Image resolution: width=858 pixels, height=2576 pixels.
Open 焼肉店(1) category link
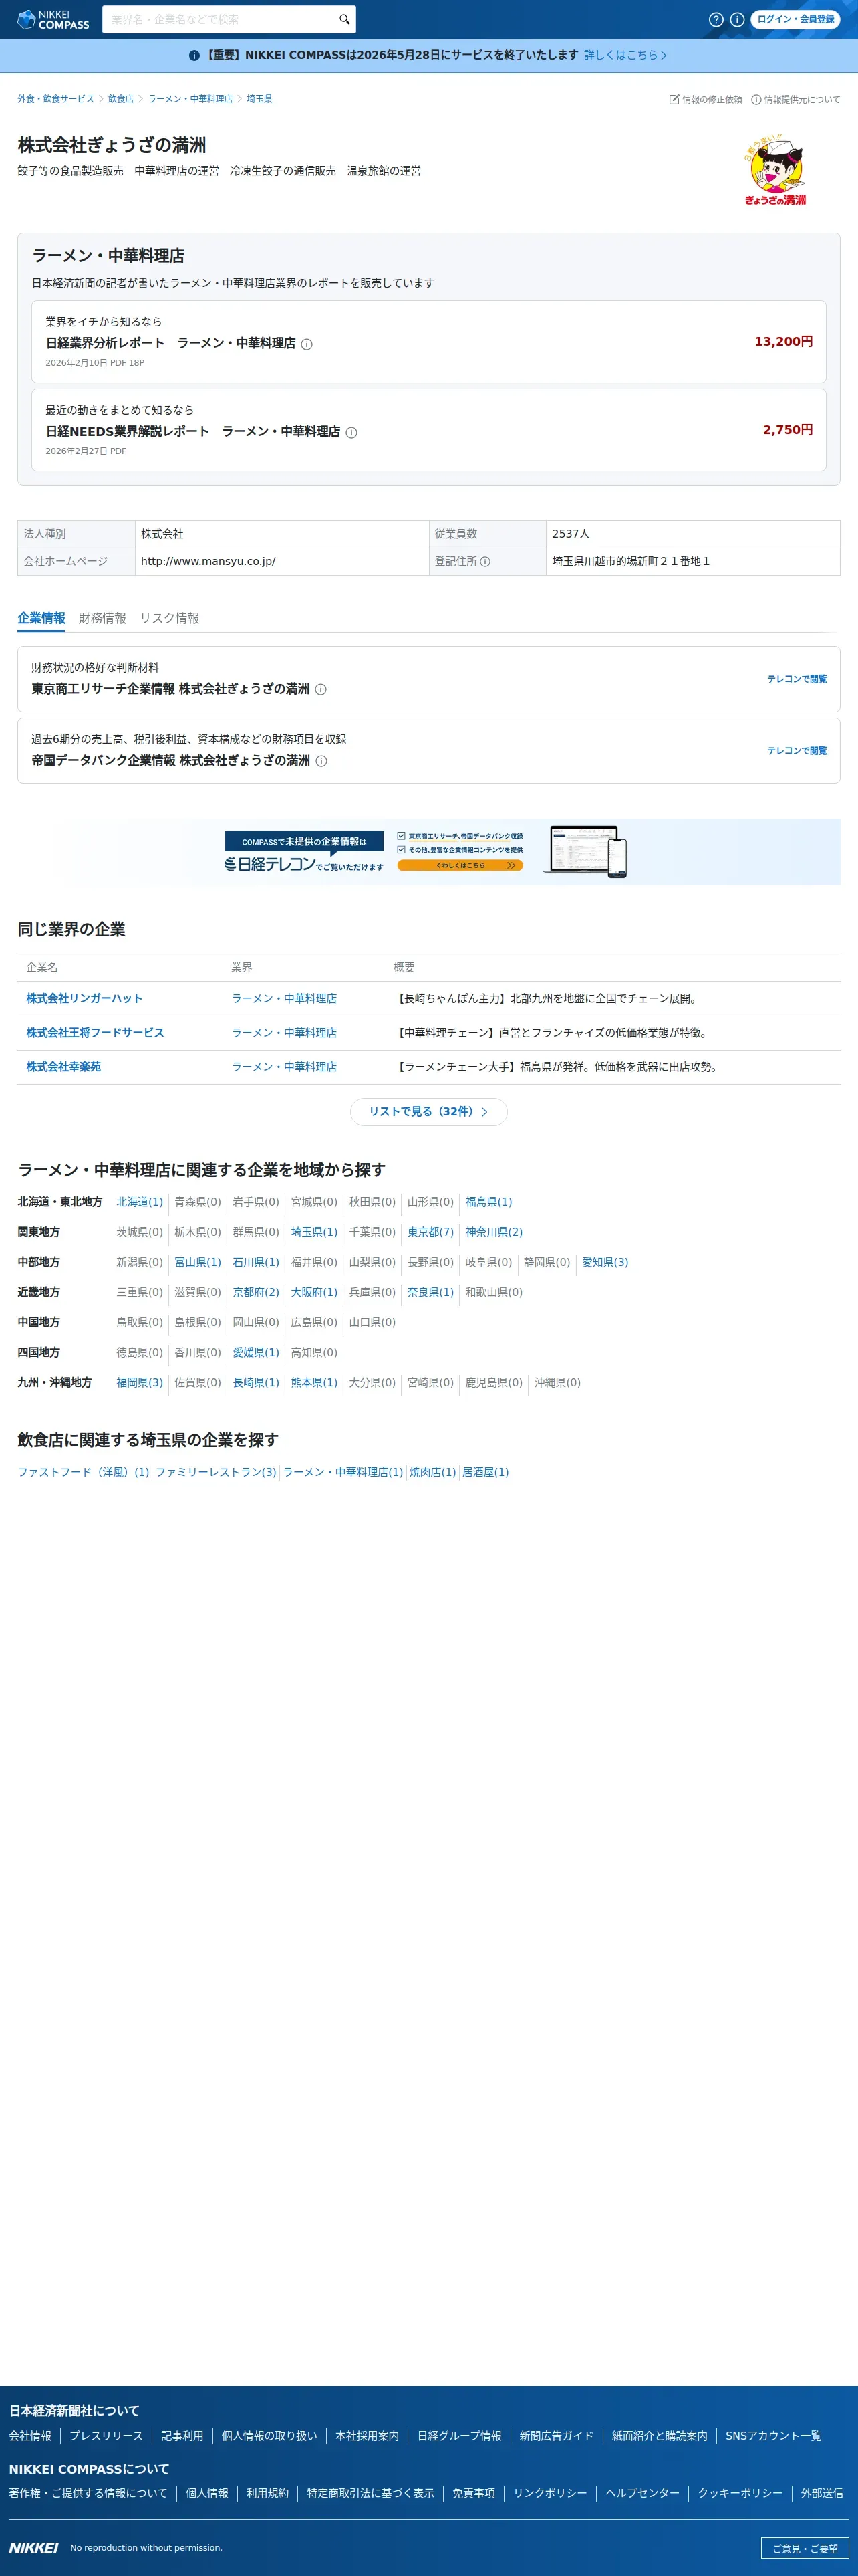click(x=432, y=1472)
